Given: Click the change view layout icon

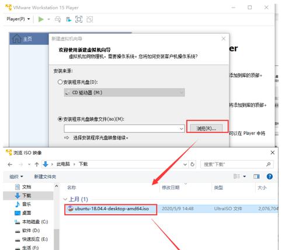Looking at the screenshot, I should pos(237,176).
